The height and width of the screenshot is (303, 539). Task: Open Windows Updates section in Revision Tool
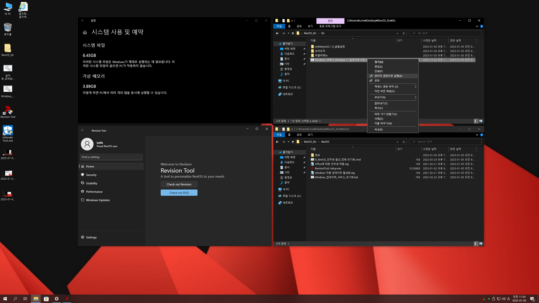111,200
